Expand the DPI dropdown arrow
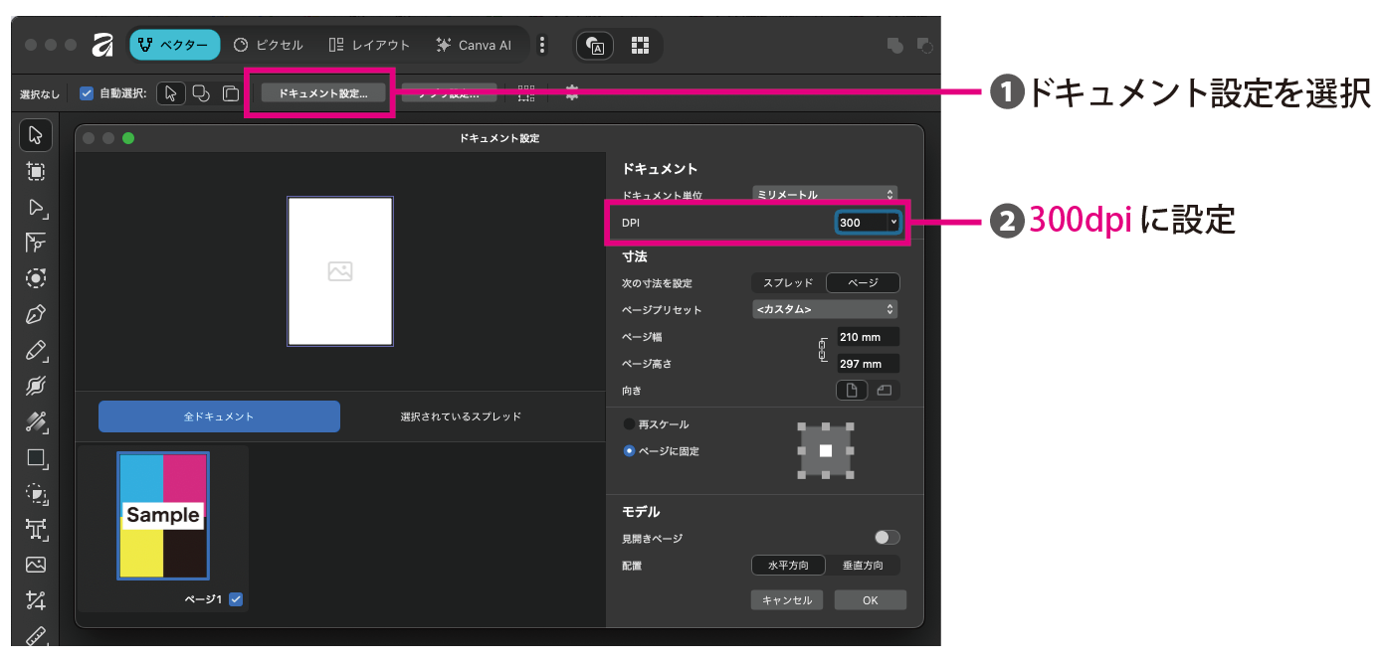Viewport: 1382px width, 662px height. (893, 223)
